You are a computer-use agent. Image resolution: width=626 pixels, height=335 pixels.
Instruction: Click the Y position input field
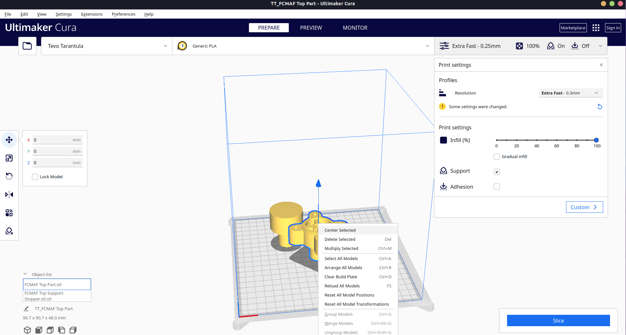click(58, 151)
